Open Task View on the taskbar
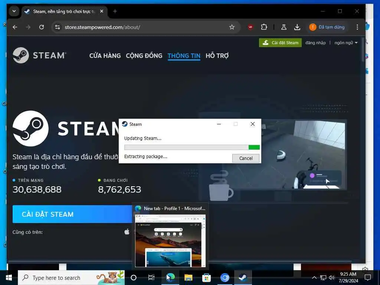380x285 pixels. coord(151,278)
